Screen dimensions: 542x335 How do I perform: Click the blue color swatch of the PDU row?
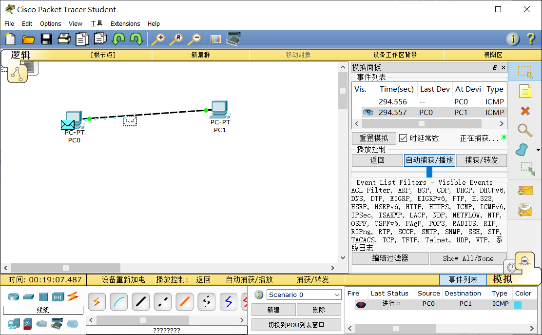[518, 305]
